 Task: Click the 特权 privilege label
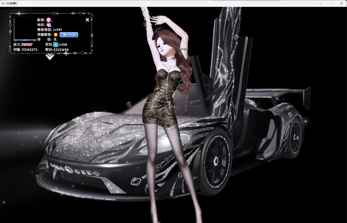pyautogui.click(x=41, y=25)
